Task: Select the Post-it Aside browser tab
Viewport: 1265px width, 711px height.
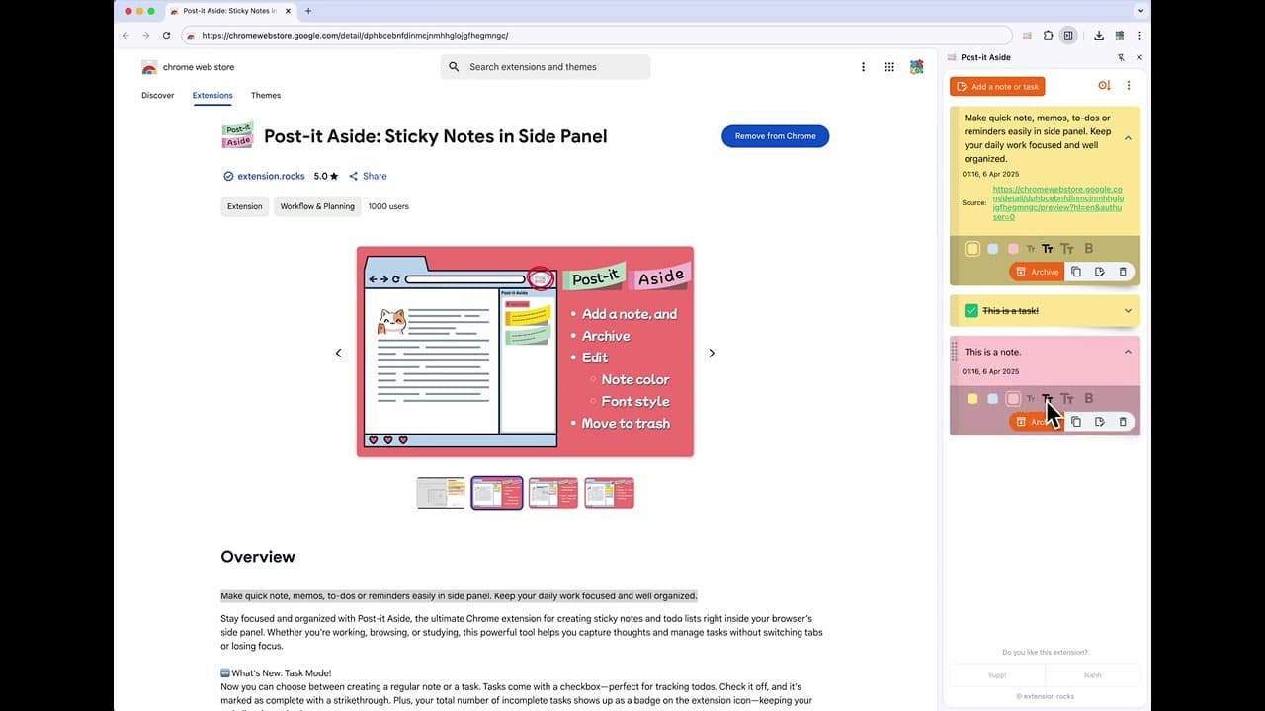Action: pyautogui.click(x=229, y=11)
